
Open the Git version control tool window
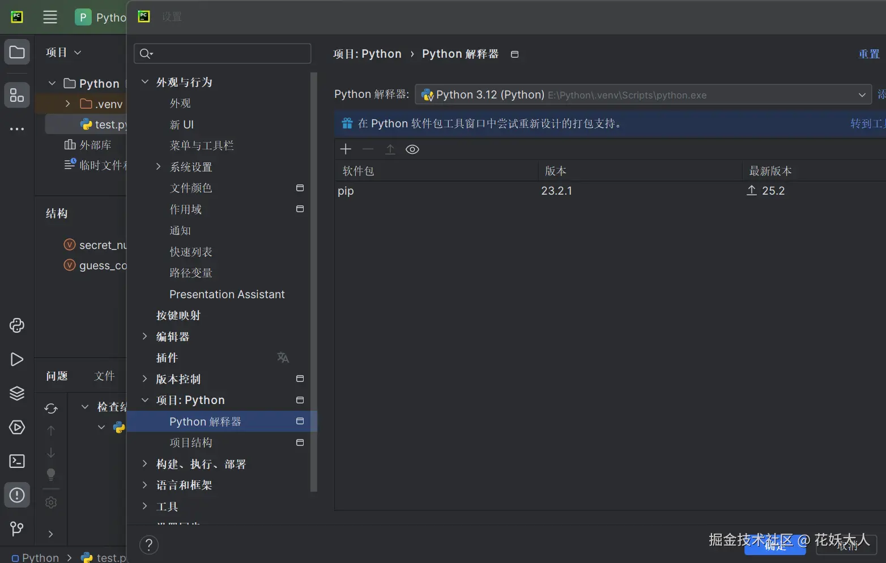pos(17,528)
